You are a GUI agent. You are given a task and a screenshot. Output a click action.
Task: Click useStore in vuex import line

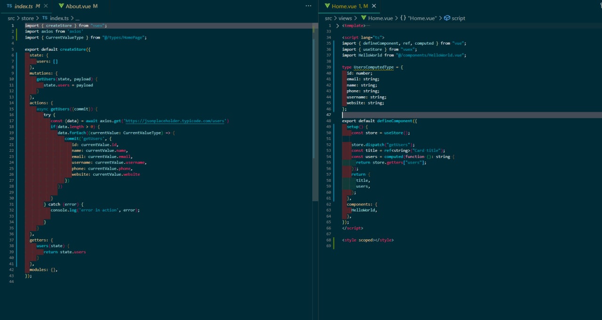point(373,49)
